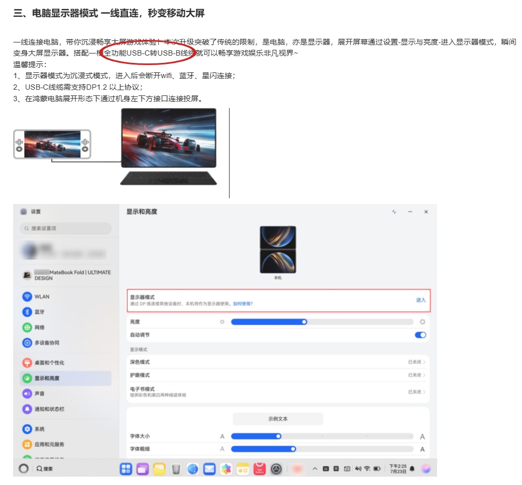The width and height of the screenshot is (522, 485).
Task: Launch AppGallery from the dock
Action: [x=259, y=469]
